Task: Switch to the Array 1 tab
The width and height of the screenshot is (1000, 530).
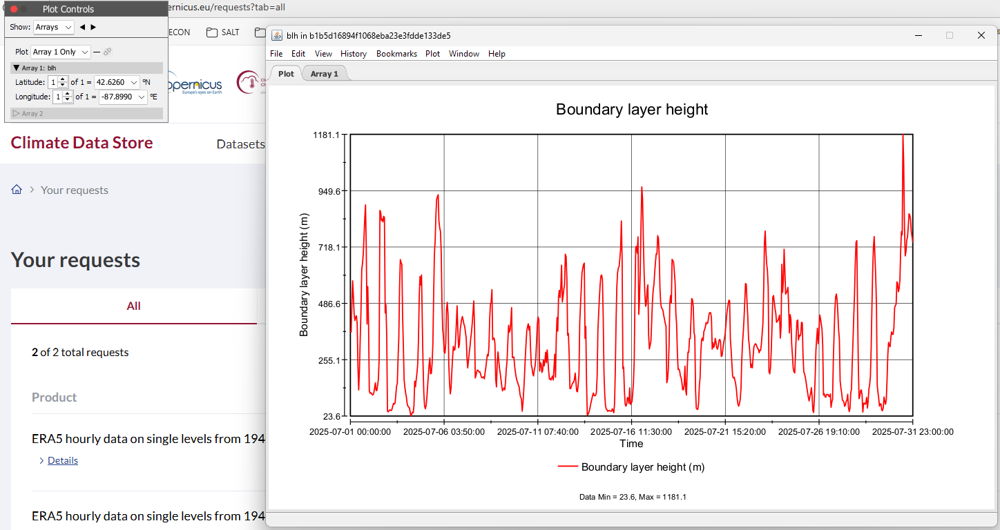Action: coord(324,74)
